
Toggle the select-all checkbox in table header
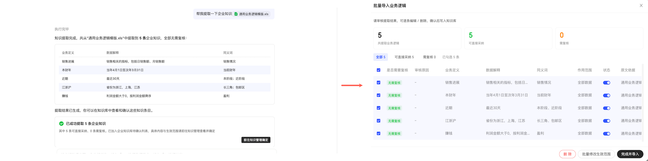point(378,70)
